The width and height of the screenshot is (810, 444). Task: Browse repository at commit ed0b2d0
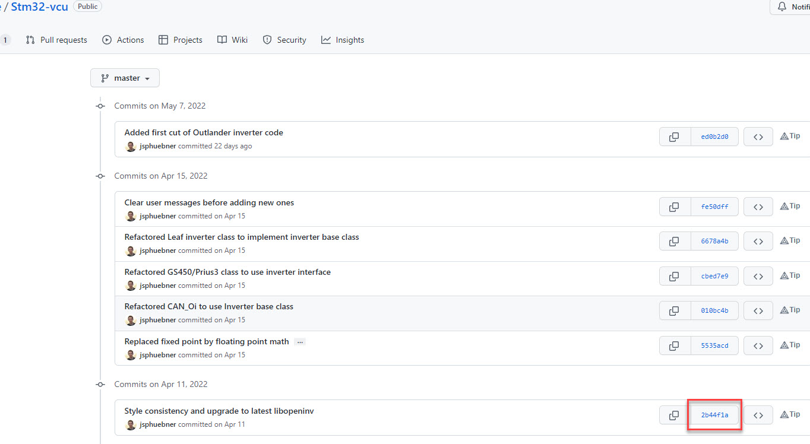click(758, 137)
